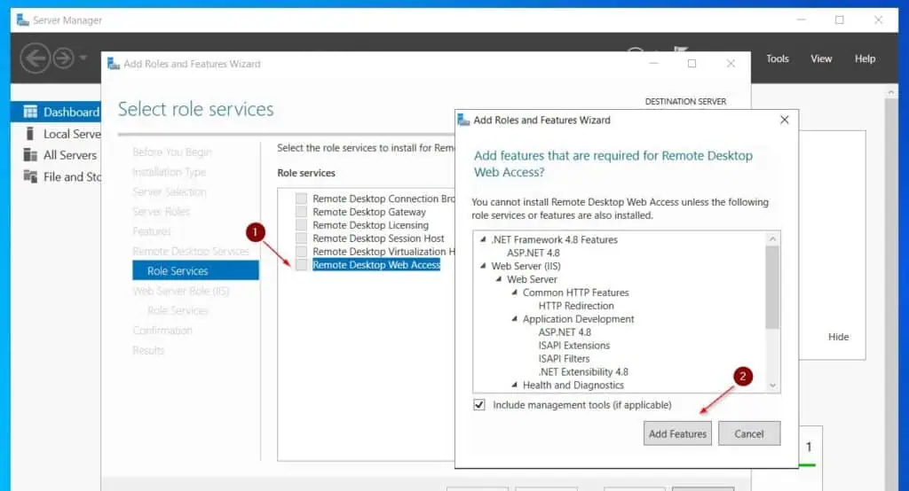Image resolution: width=909 pixels, height=491 pixels.
Task: Click the File and Storage icon
Action: tap(30, 176)
